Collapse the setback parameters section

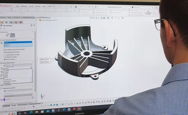(x=33, y=86)
